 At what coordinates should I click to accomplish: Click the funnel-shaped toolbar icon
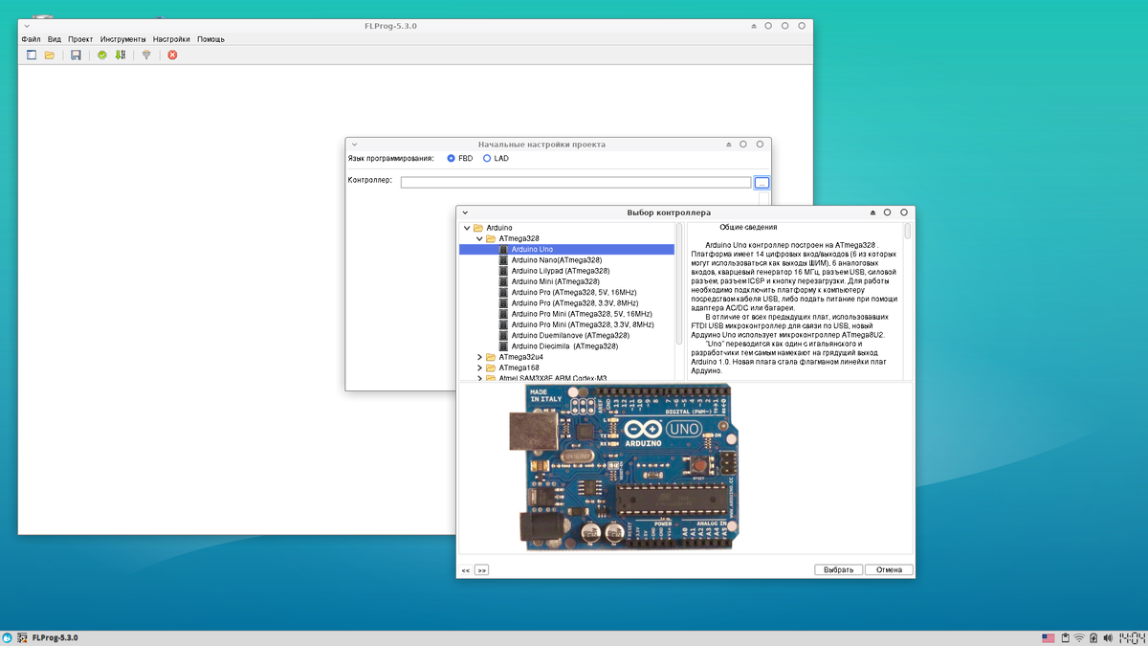coord(146,56)
